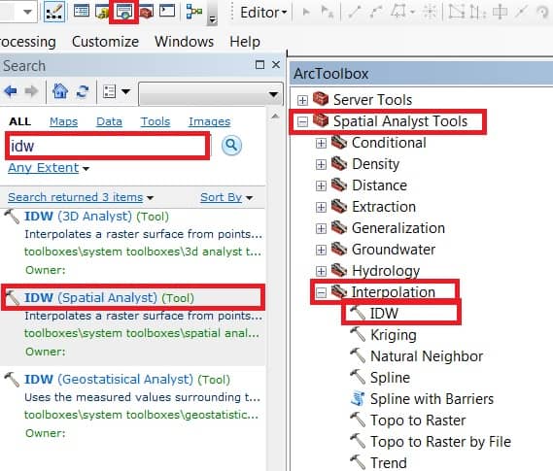Expand the Density toolset
The height and width of the screenshot is (471, 553).
coord(321,164)
